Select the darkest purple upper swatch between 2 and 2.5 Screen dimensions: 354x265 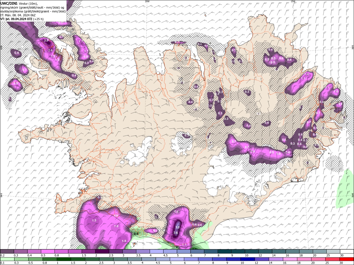click(102, 251)
